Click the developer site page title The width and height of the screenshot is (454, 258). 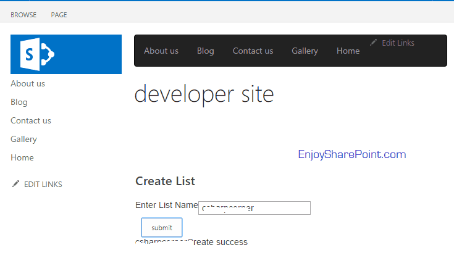(204, 94)
